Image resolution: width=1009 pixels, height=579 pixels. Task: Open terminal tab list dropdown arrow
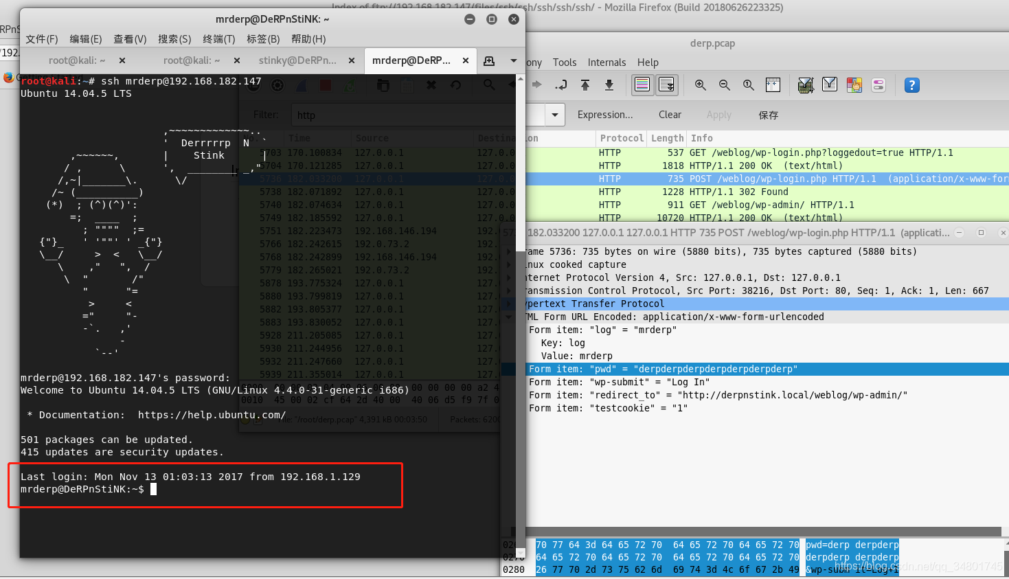[513, 60]
